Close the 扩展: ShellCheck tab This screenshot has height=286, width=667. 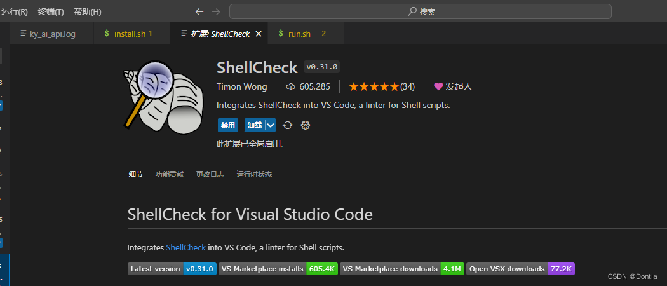pyautogui.click(x=258, y=34)
